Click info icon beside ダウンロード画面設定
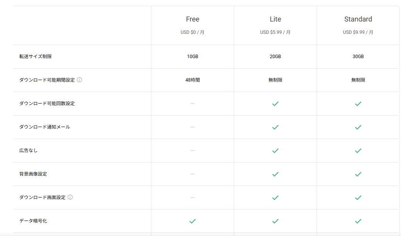 point(70,198)
